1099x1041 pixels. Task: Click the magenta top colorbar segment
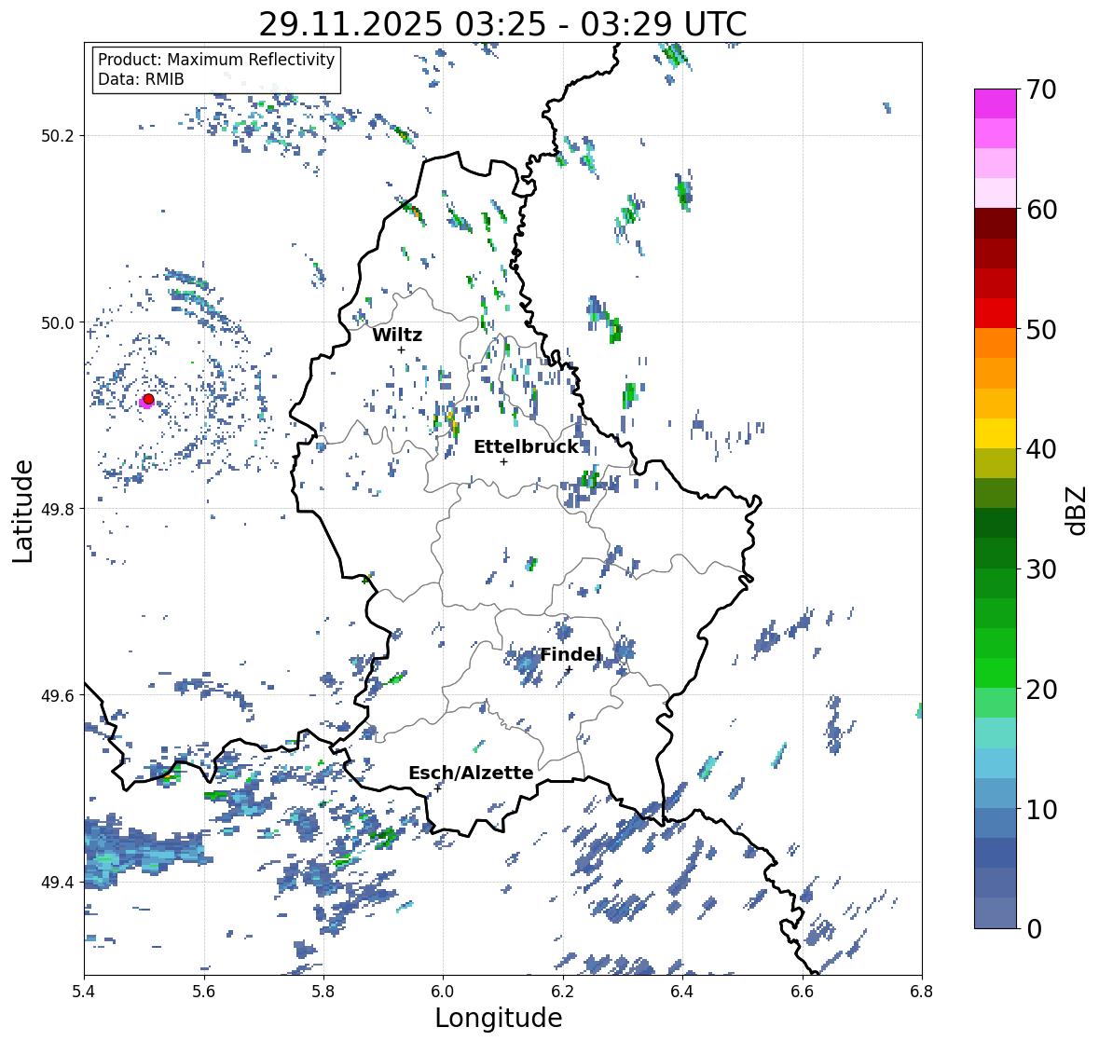click(996, 103)
